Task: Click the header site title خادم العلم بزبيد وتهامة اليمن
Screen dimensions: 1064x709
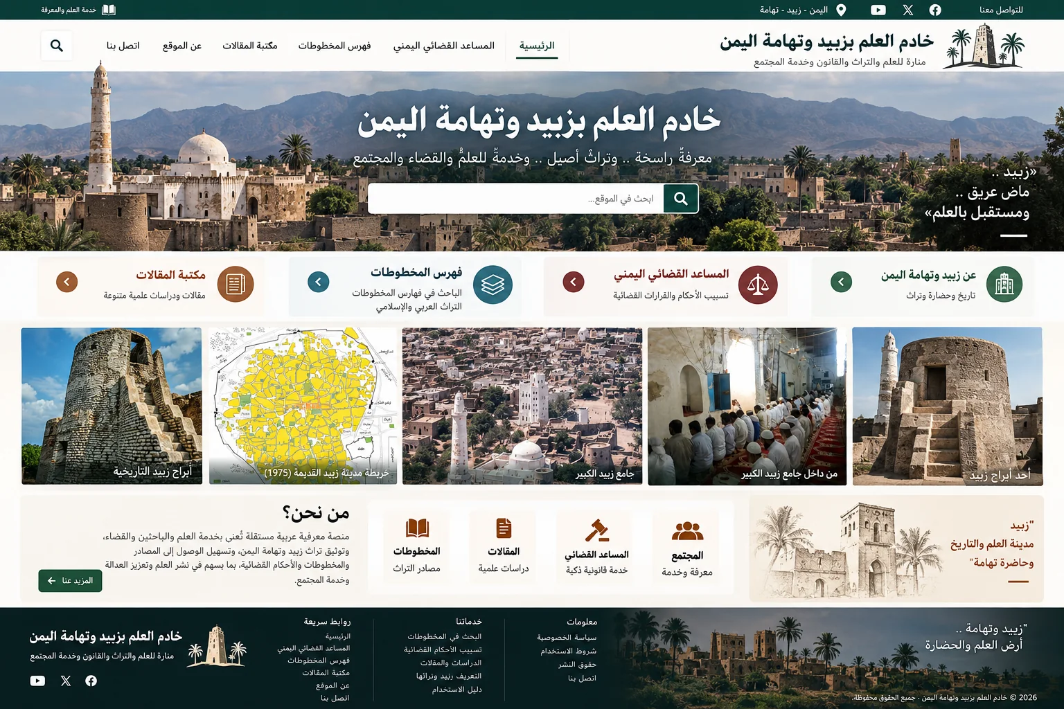Action: point(826,42)
